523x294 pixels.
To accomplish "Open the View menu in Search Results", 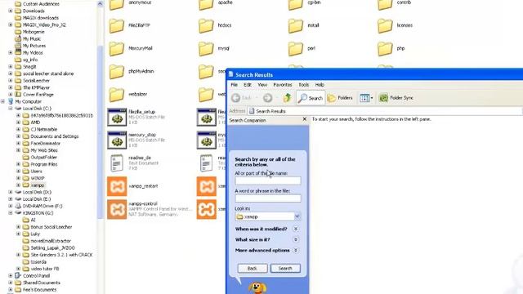I will [262, 85].
